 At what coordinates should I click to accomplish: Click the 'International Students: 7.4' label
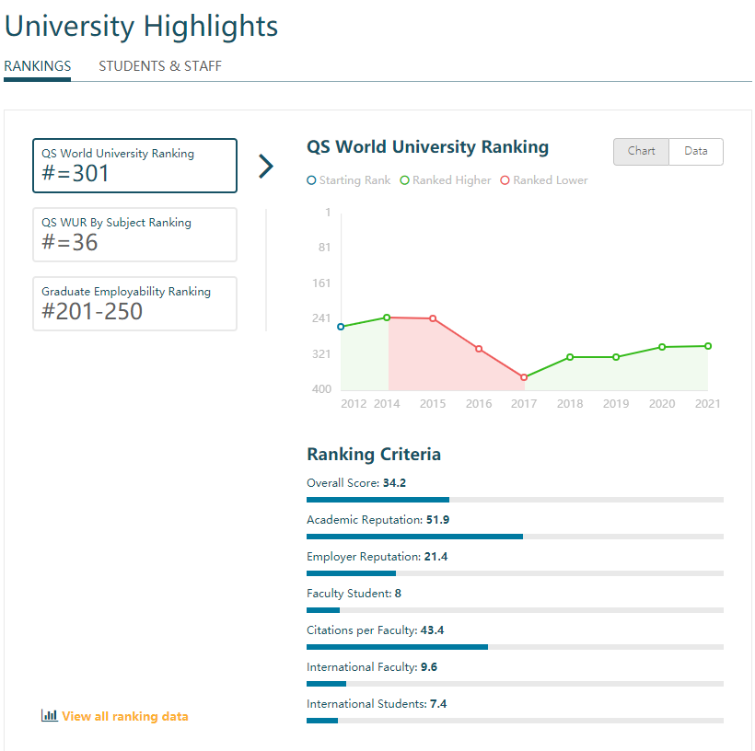click(377, 704)
